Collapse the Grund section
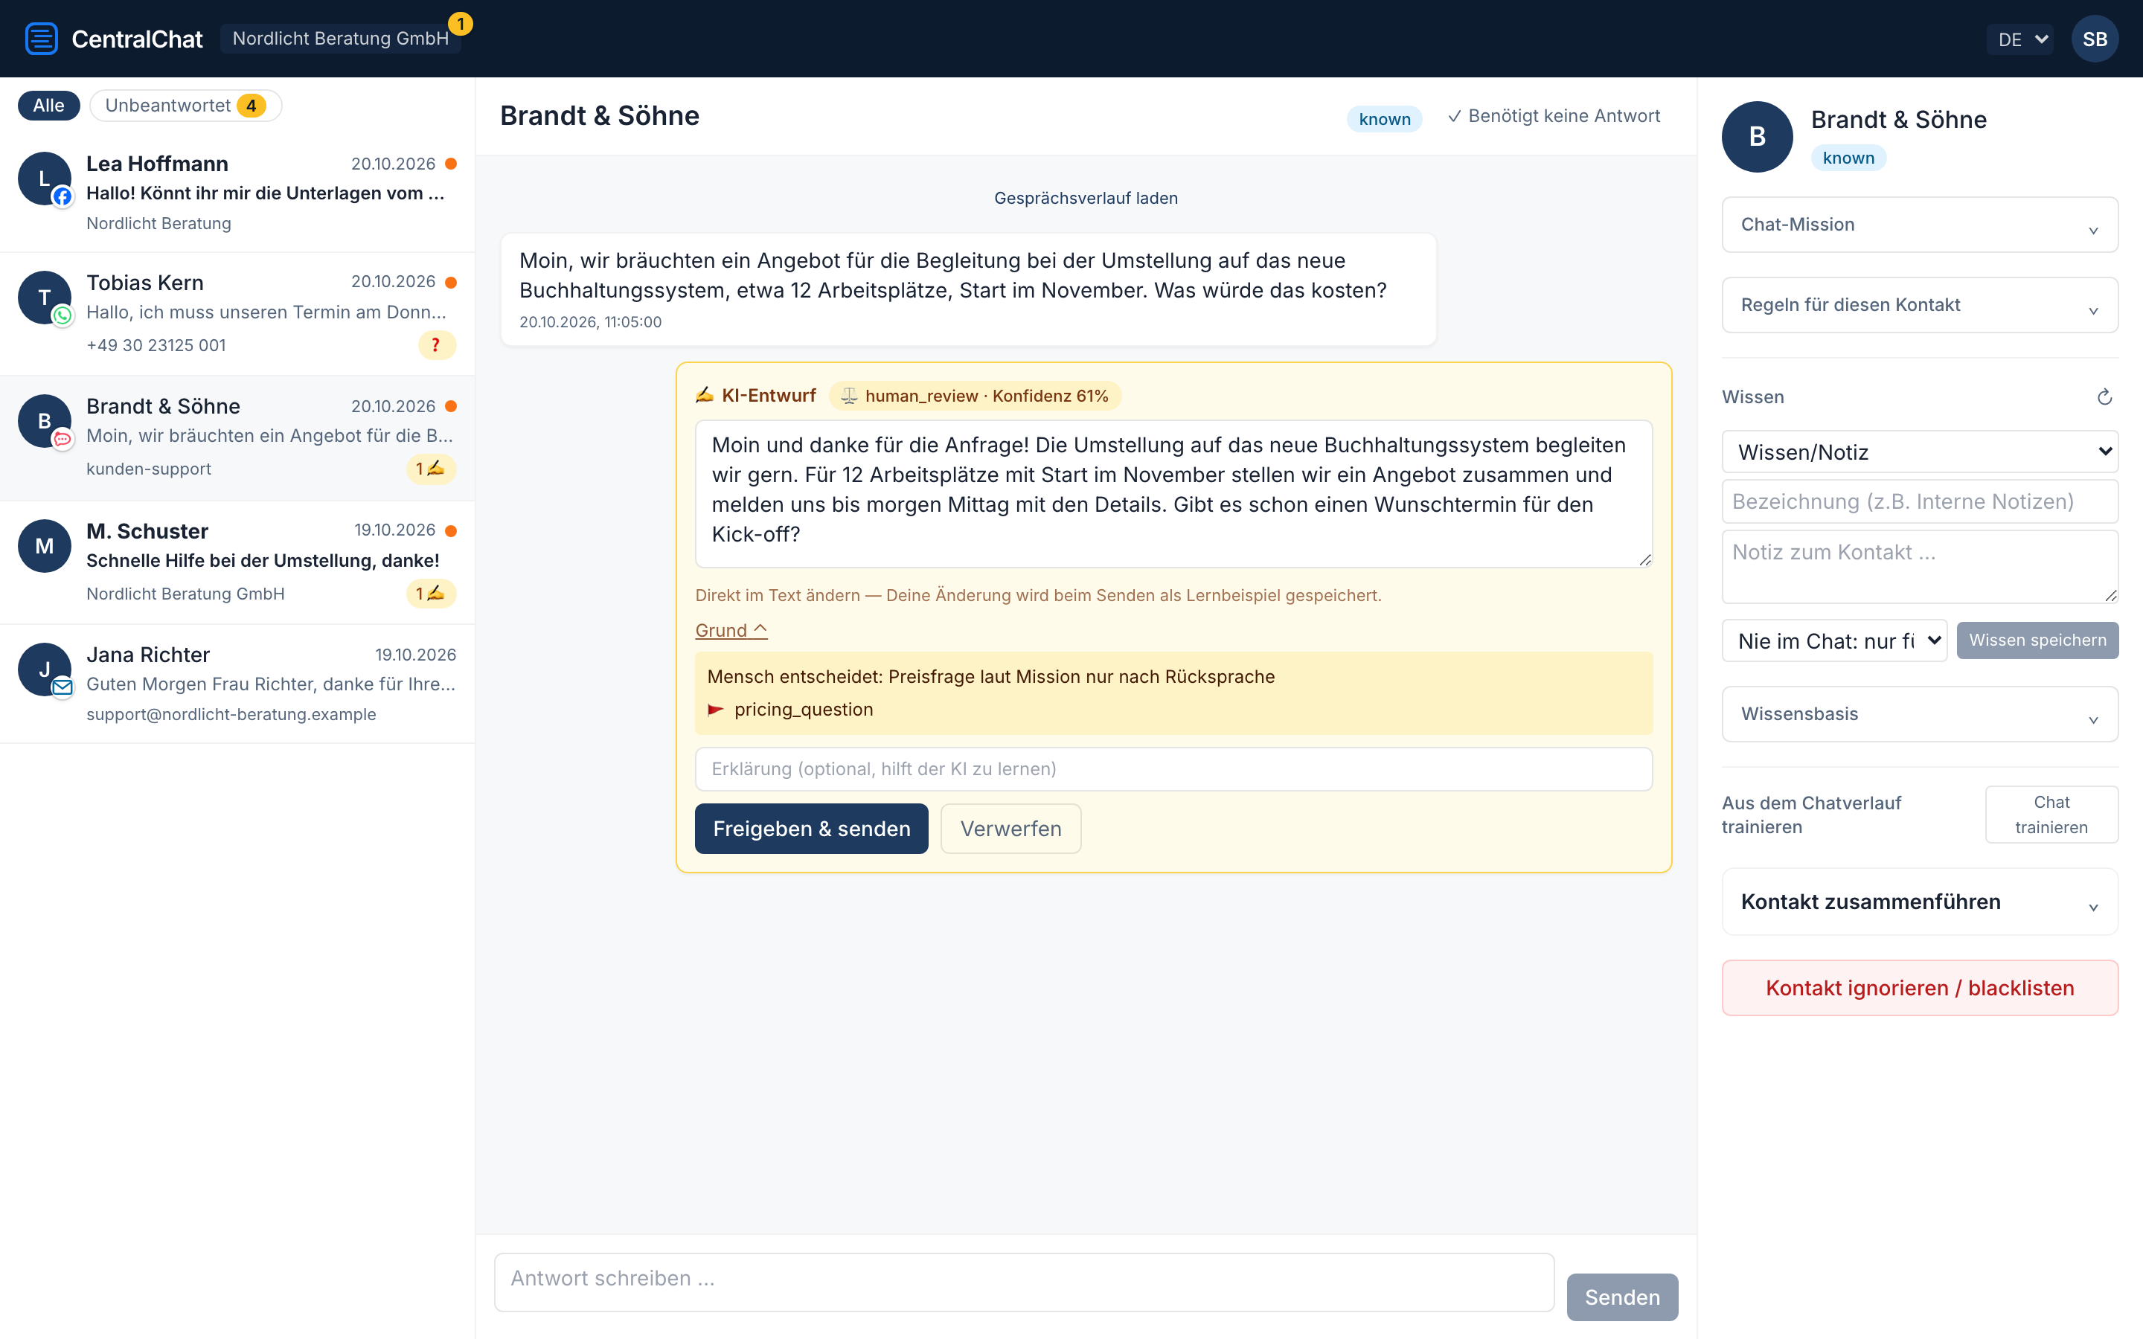2143x1339 pixels. (x=731, y=631)
